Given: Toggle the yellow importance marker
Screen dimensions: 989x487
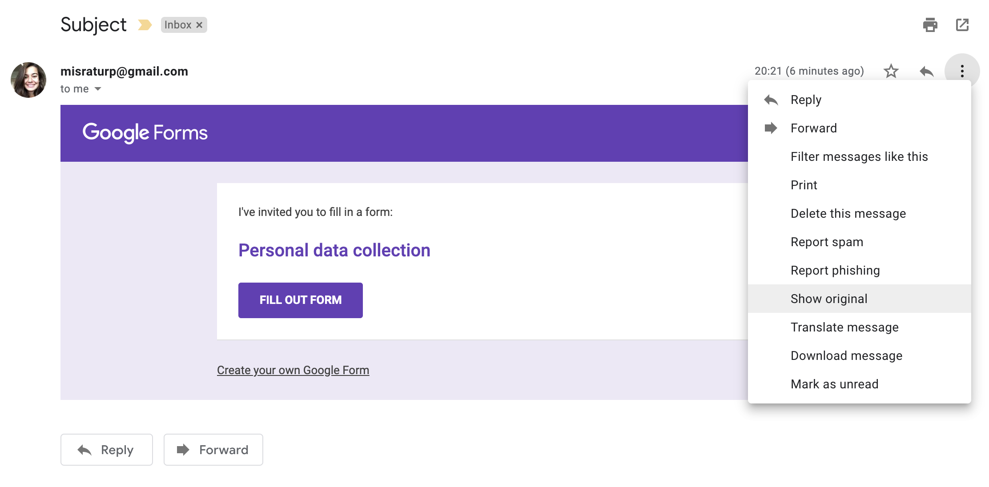Looking at the screenshot, I should point(145,25).
